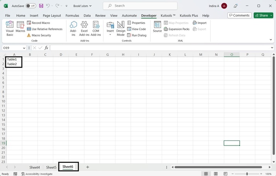Switch to Normal view in status bar
The image size is (276, 176).
click(x=206, y=174)
